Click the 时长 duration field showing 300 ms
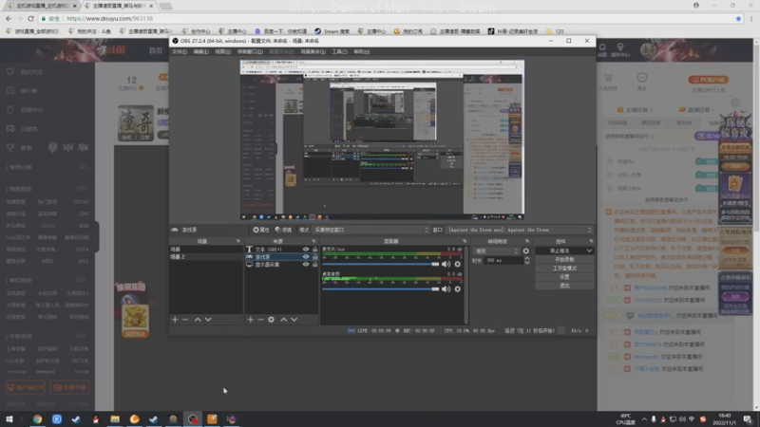This screenshot has width=760, height=427. [x=504, y=260]
